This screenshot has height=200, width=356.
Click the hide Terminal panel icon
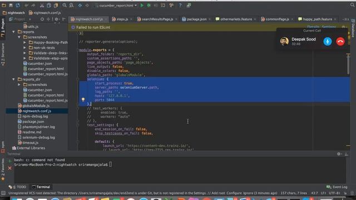(x=347, y=154)
